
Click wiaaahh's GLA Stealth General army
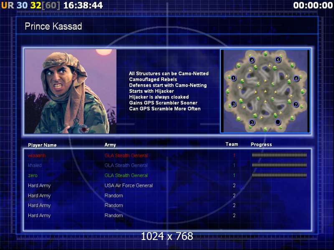pos(126,155)
